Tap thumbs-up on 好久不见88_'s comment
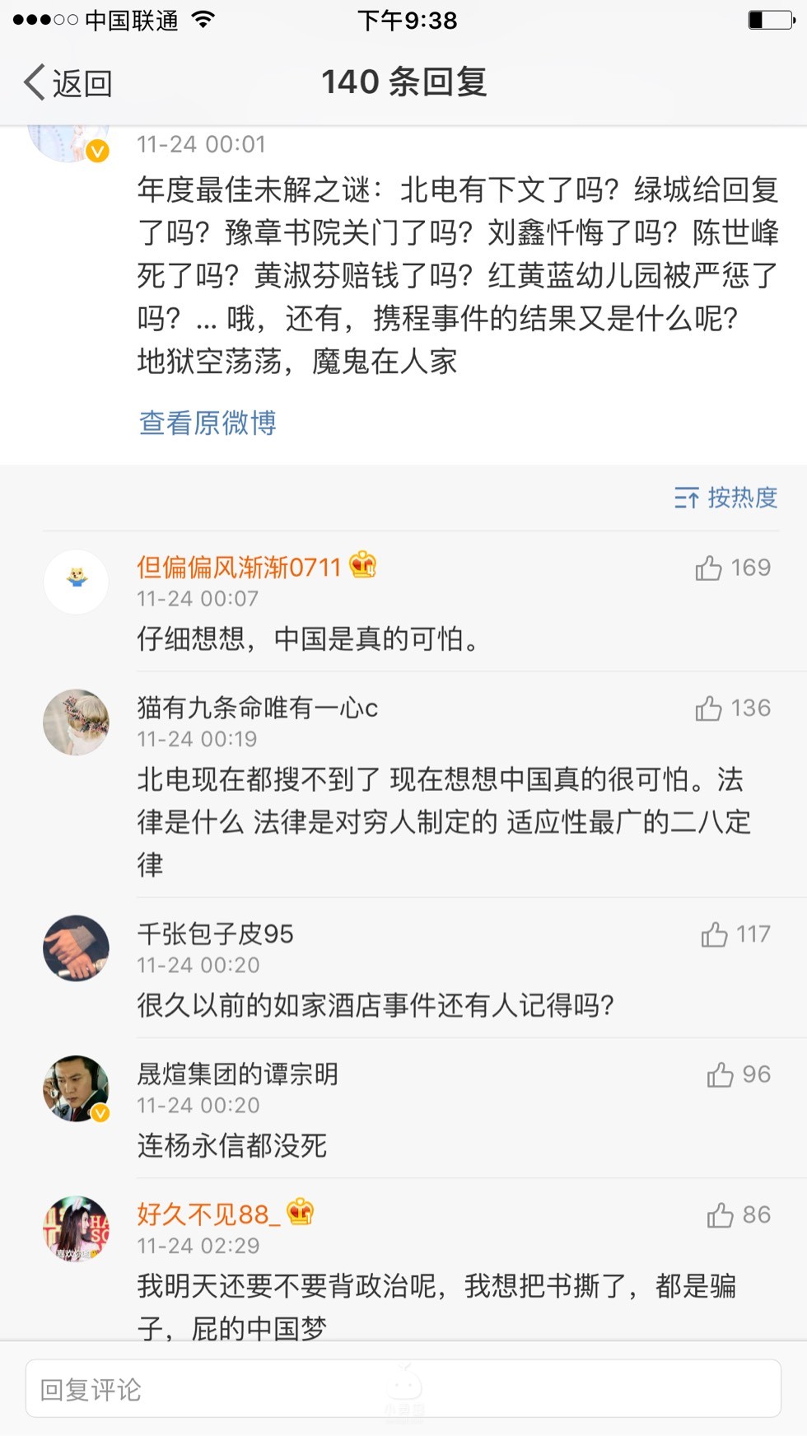The image size is (807, 1436). coord(720,1215)
